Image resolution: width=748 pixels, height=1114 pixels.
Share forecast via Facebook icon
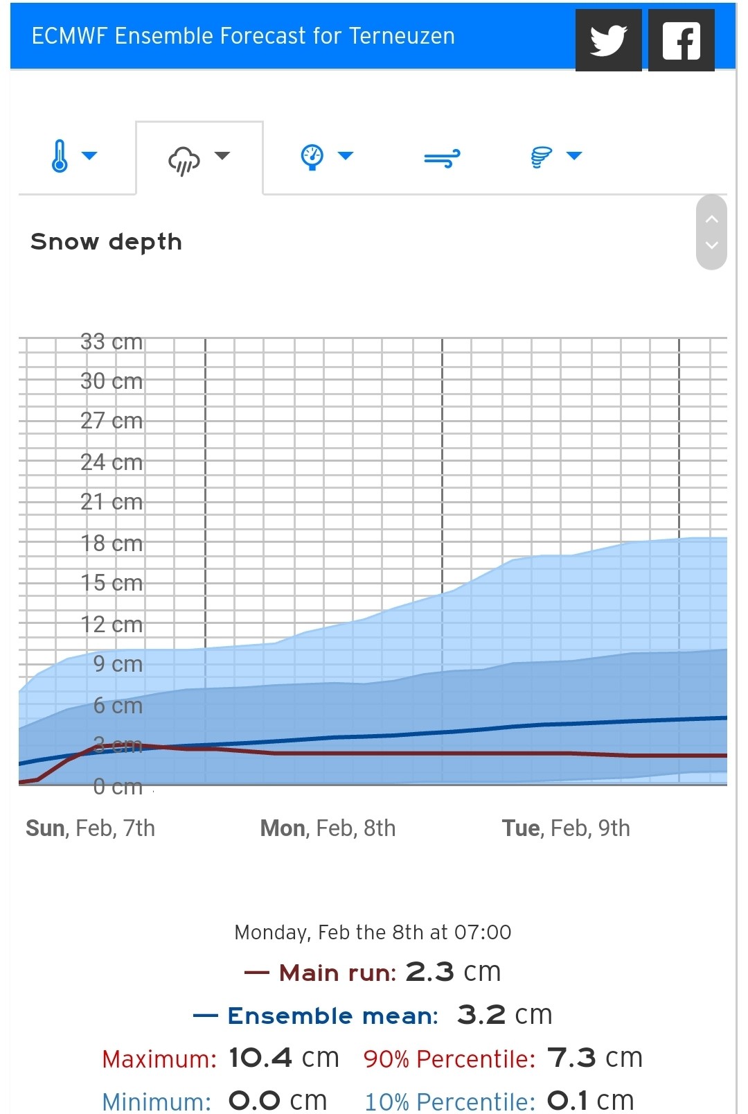[682, 40]
